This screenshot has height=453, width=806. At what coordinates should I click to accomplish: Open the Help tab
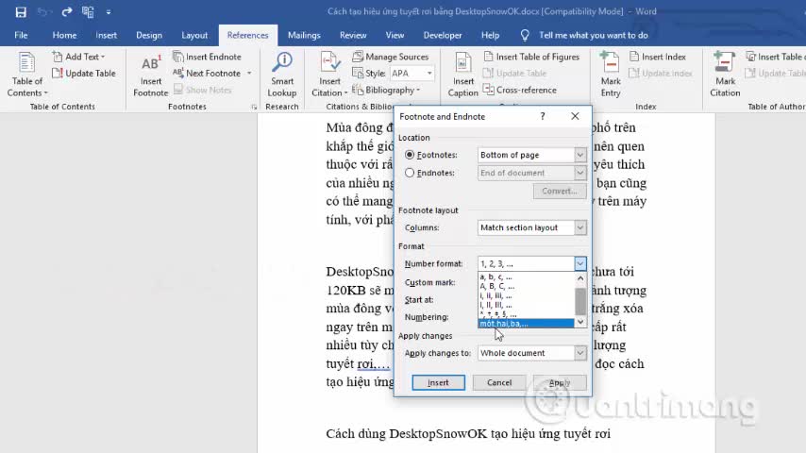[x=490, y=35]
